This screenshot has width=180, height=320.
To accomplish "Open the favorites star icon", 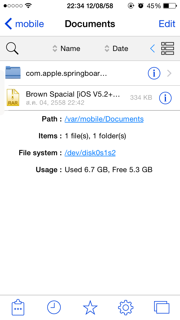I will click(x=90, y=307).
